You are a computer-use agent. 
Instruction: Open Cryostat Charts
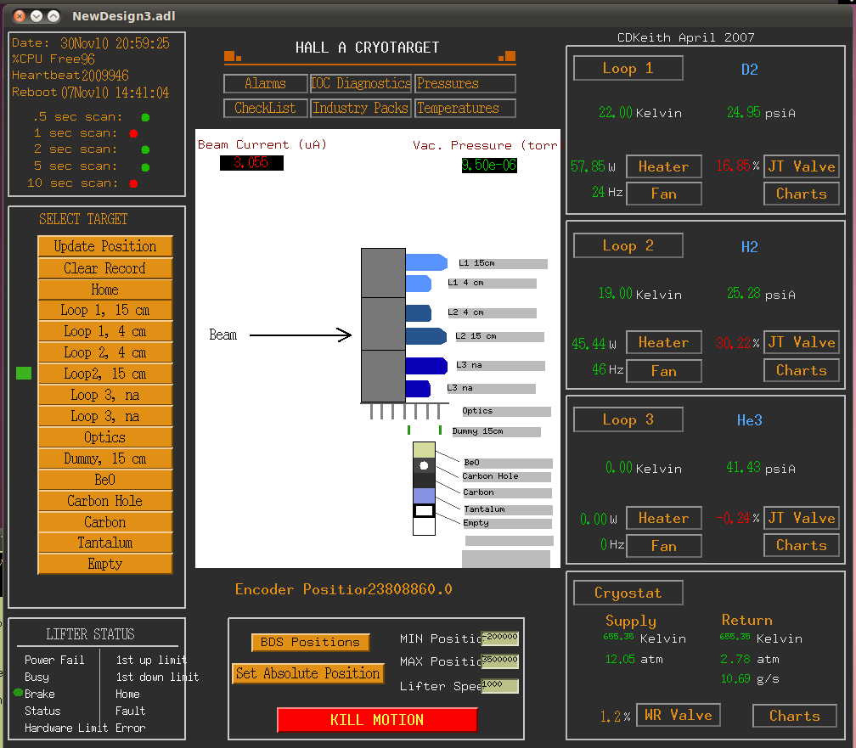click(795, 716)
